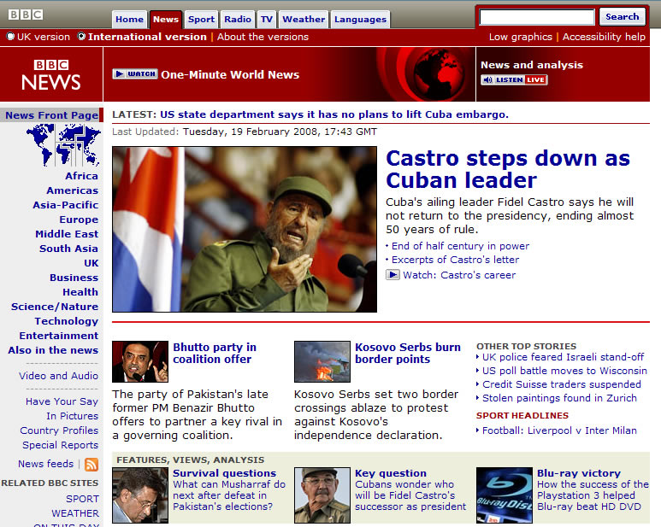
Task: Go to Science/Nature section
Action: (55, 307)
